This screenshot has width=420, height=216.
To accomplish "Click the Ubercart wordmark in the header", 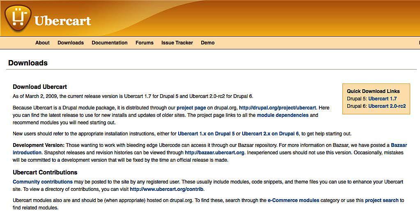I will (63, 21).
